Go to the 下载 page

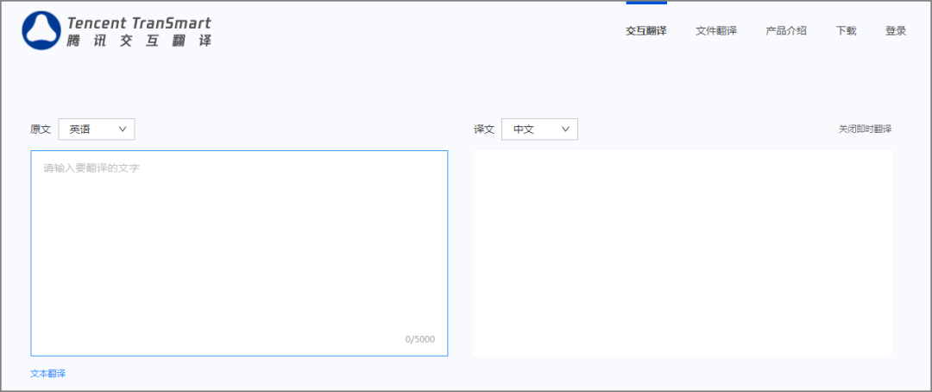(x=846, y=31)
